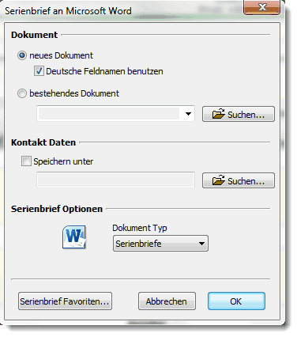Open Serienbrief Favoriten dialog
Viewport: 297px width, 337px height.
pos(65,301)
